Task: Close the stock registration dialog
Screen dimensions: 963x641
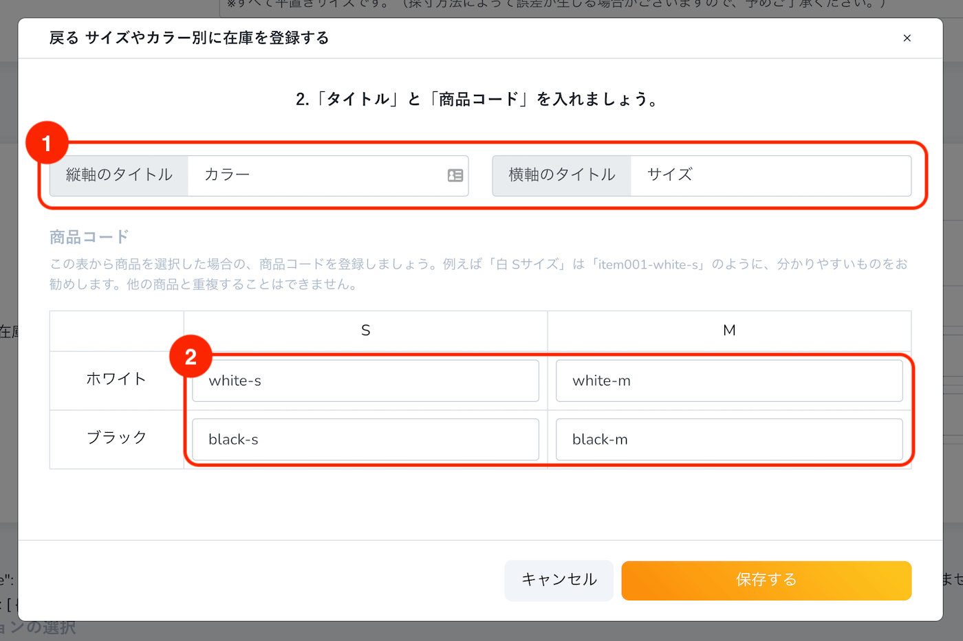Action: (907, 38)
